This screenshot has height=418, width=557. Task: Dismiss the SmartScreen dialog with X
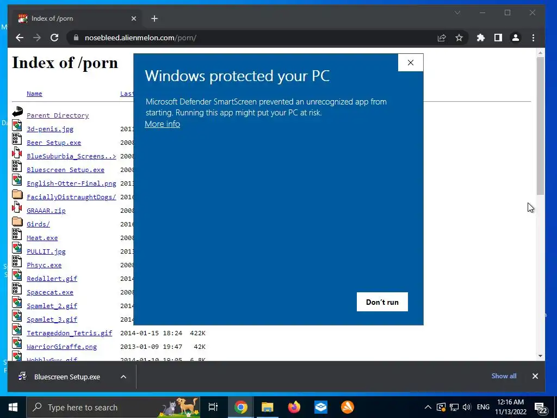(410, 63)
